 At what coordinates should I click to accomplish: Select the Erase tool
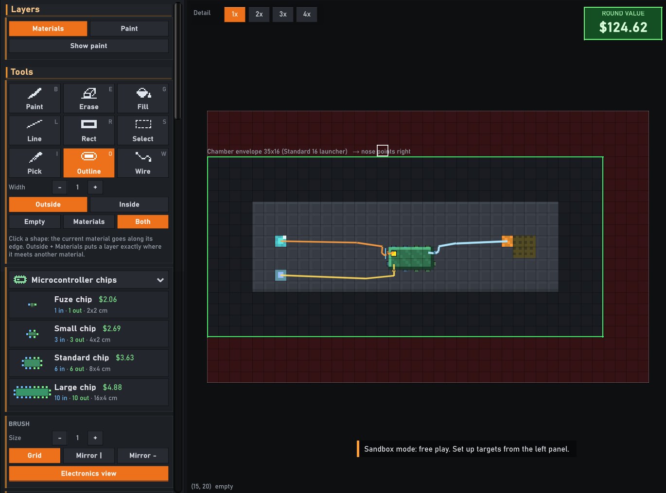89,99
